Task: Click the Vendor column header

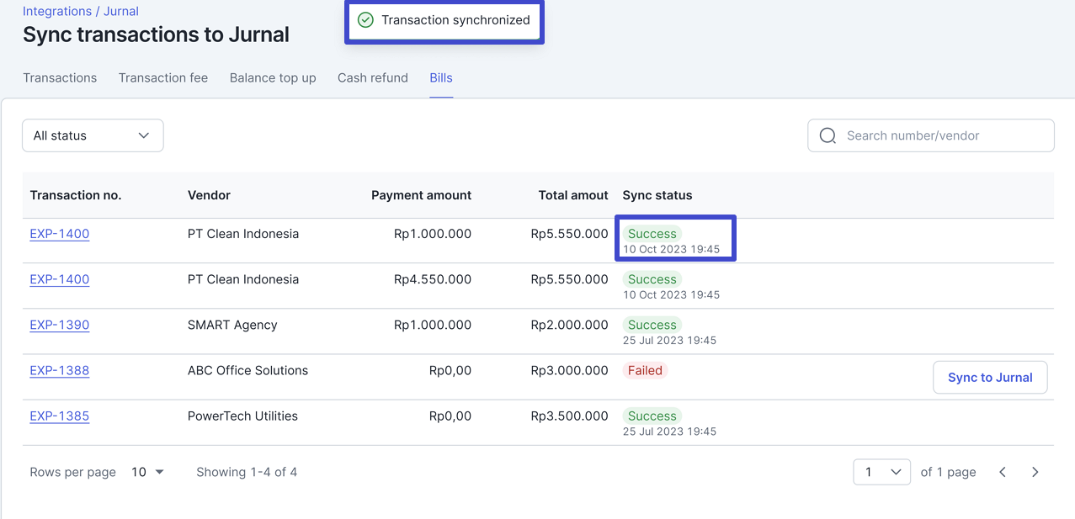Action: [x=209, y=195]
